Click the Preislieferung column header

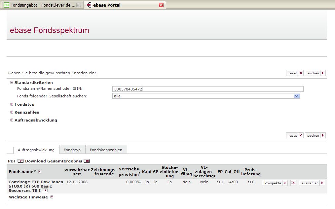251,172
